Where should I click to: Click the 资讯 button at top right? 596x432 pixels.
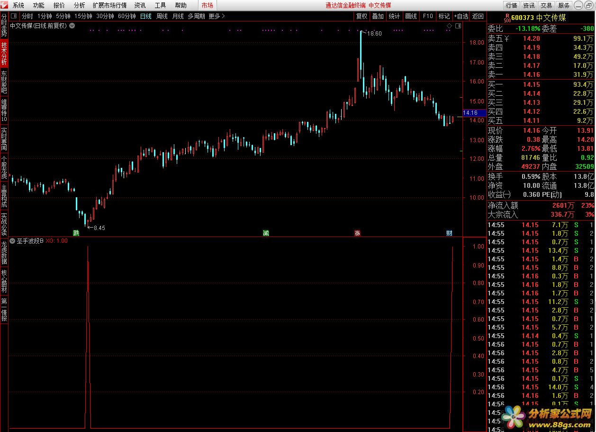coord(529,5)
